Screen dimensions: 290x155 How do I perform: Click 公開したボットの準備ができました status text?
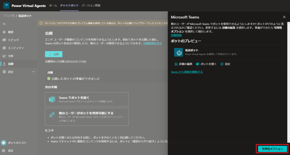tap(76, 79)
